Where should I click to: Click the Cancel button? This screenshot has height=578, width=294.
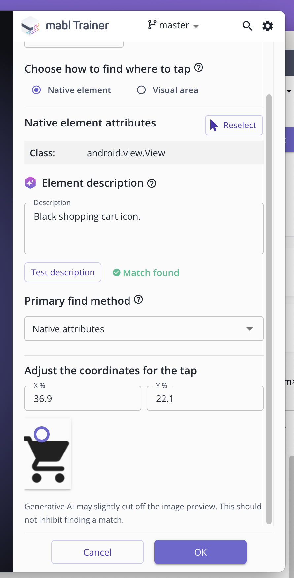point(97,552)
